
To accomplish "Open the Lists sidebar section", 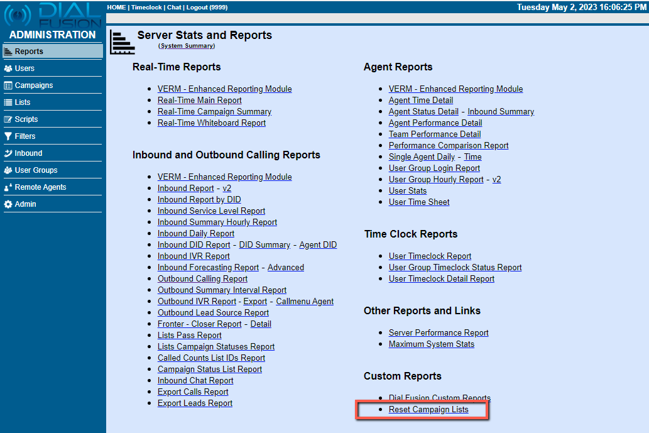I will (53, 102).
